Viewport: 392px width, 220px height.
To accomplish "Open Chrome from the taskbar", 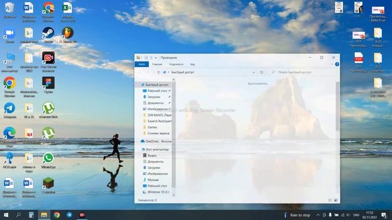I will coord(57,215).
